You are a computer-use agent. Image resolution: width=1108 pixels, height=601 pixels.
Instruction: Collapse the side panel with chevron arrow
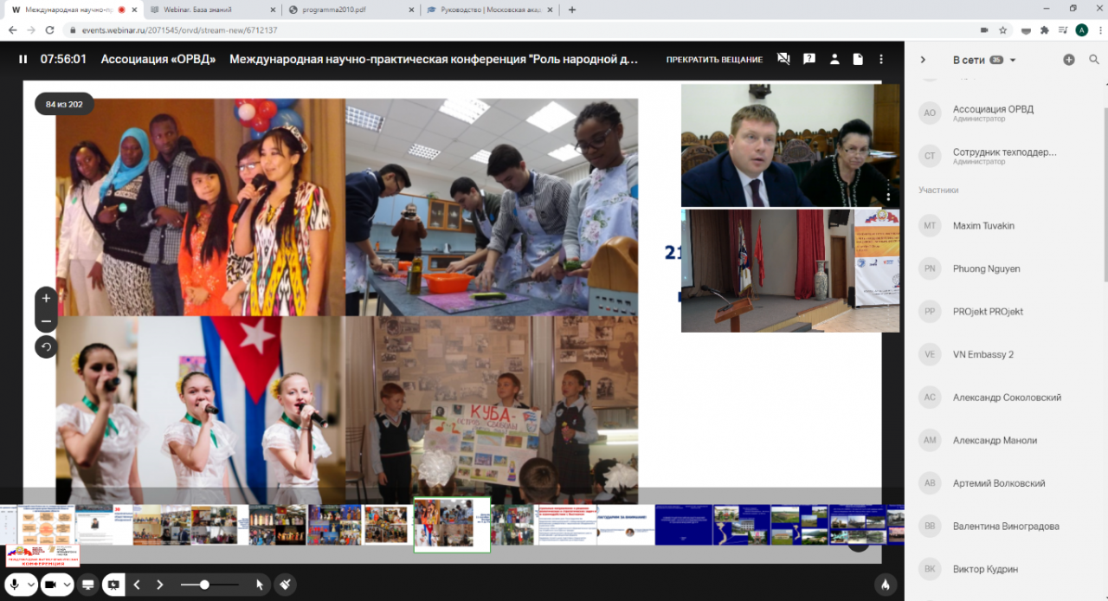click(923, 60)
